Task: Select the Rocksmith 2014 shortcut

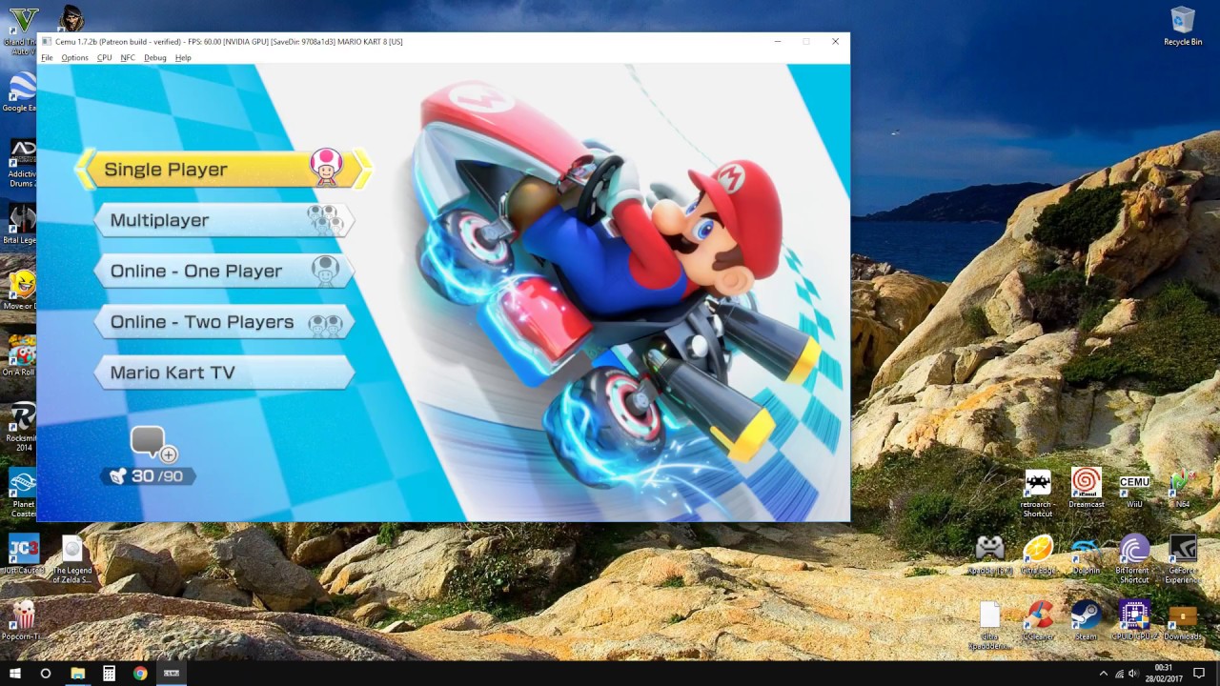Action: tap(21, 426)
